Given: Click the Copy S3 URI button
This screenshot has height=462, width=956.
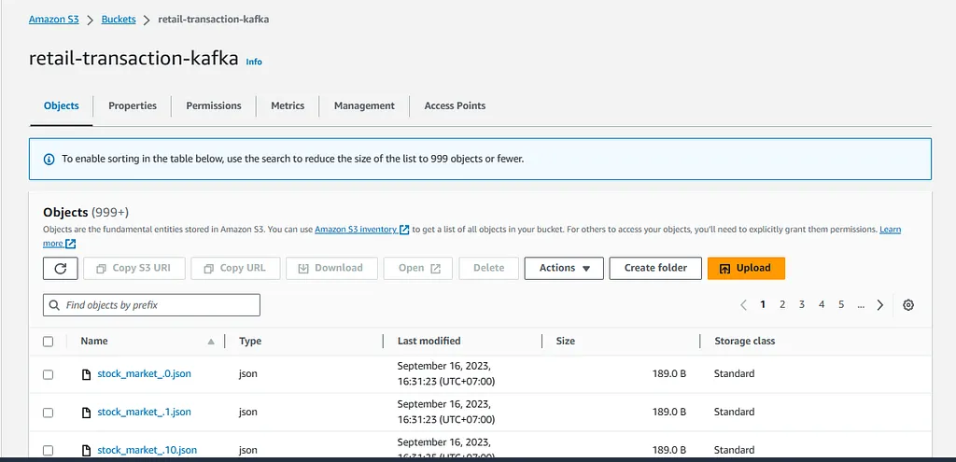Looking at the screenshot, I should pyautogui.click(x=134, y=268).
